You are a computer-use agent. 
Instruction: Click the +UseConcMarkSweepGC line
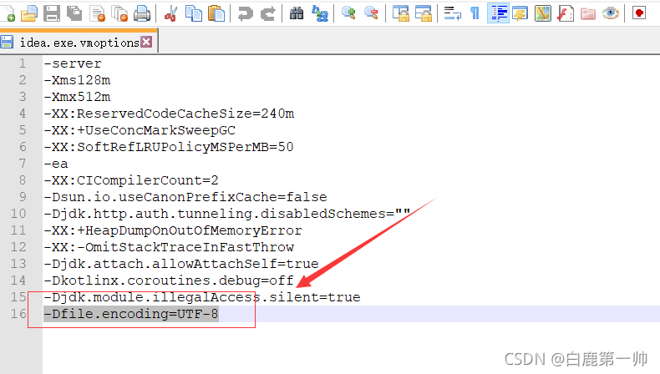tap(140, 130)
